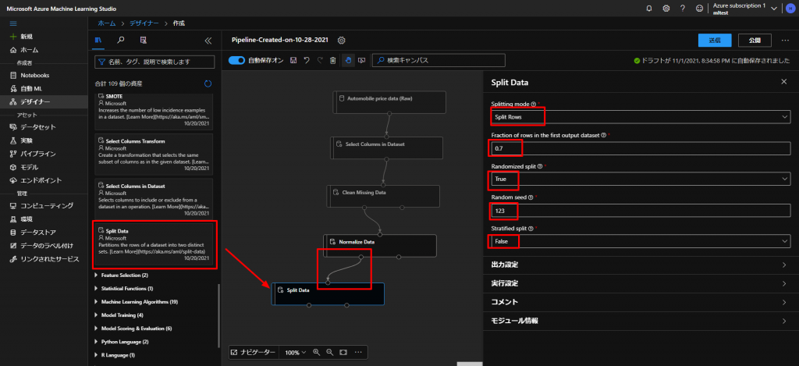Delete selected module with trash icon
799x366 pixels.
[x=333, y=60]
